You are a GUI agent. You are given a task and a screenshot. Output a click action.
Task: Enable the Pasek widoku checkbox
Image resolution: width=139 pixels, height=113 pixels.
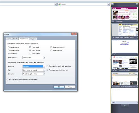pyautogui.click(x=30, y=54)
